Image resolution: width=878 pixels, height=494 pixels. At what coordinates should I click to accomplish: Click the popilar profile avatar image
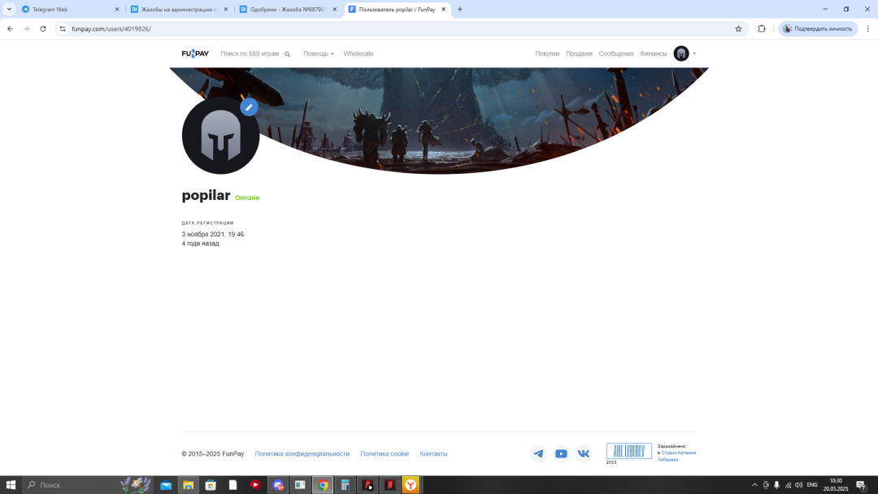220,136
